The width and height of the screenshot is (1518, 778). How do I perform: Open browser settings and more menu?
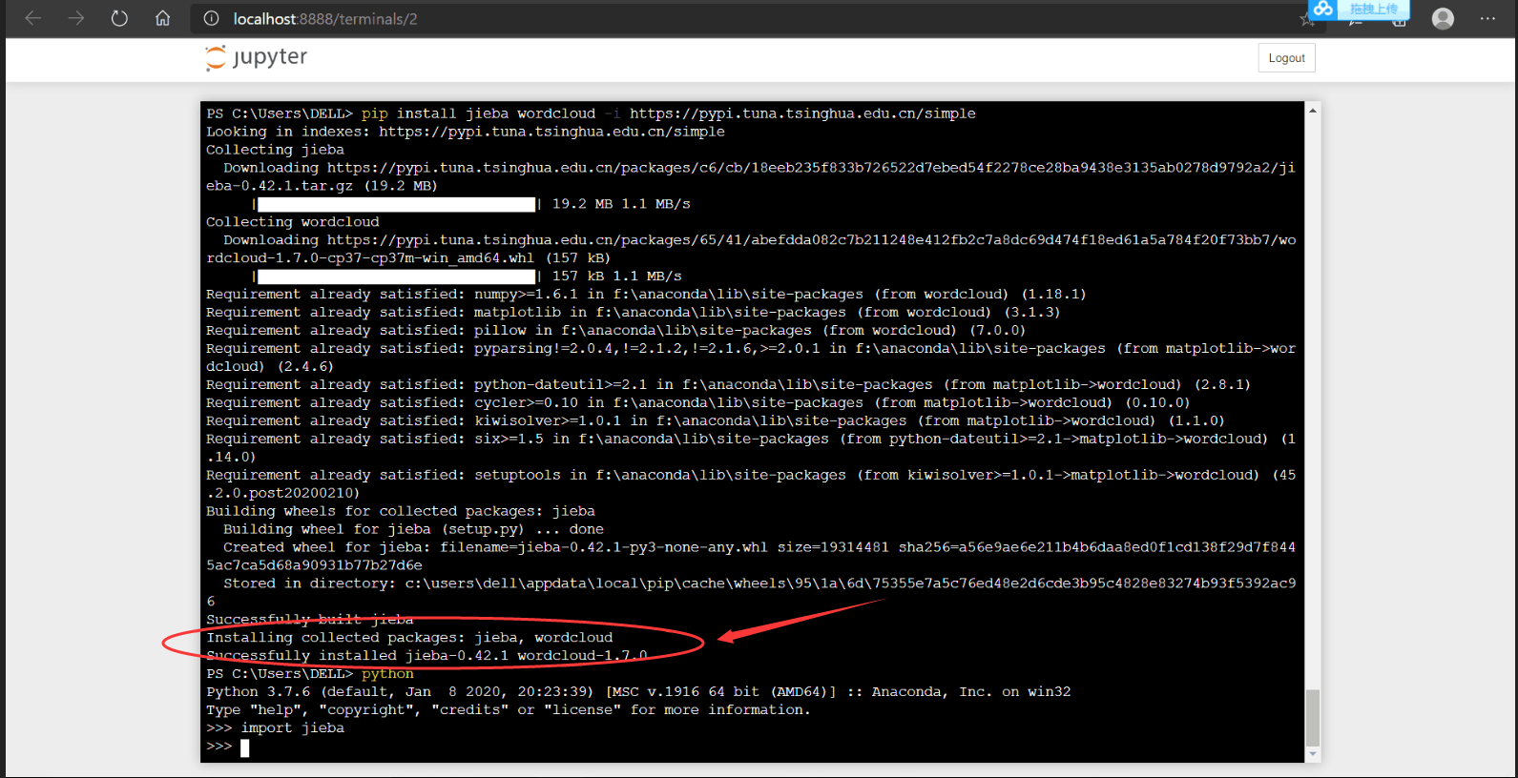[x=1487, y=18]
